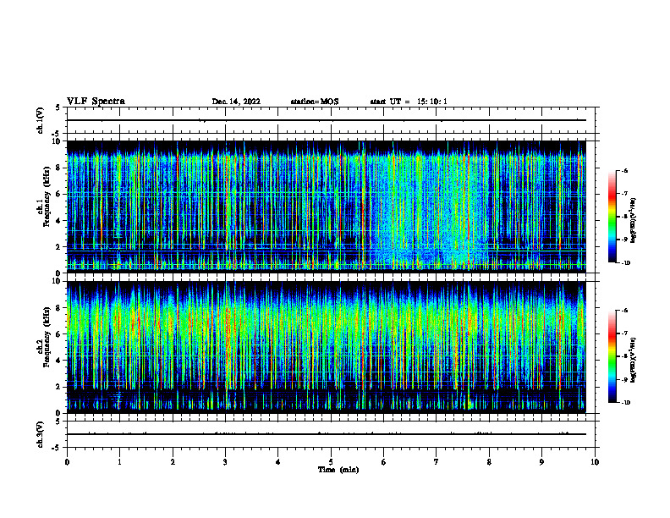Click time axis tick label "1"

tap(119, 462)
